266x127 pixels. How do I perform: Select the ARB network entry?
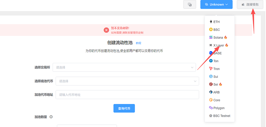pyautogui.click(x=220, y=92)
